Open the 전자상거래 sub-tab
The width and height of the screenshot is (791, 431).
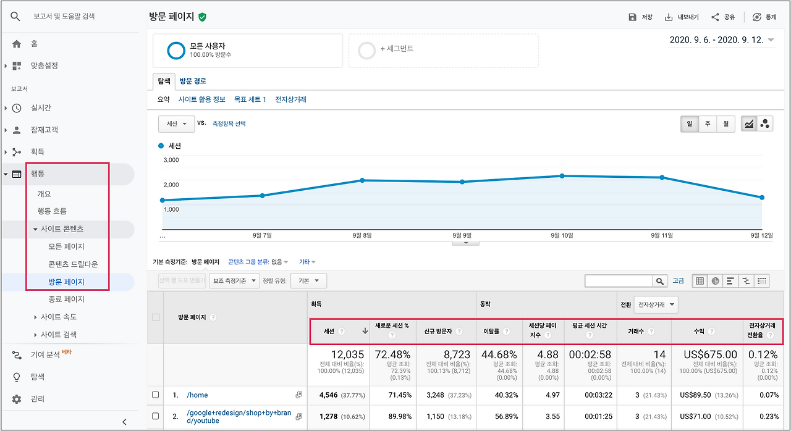(290, 99)
